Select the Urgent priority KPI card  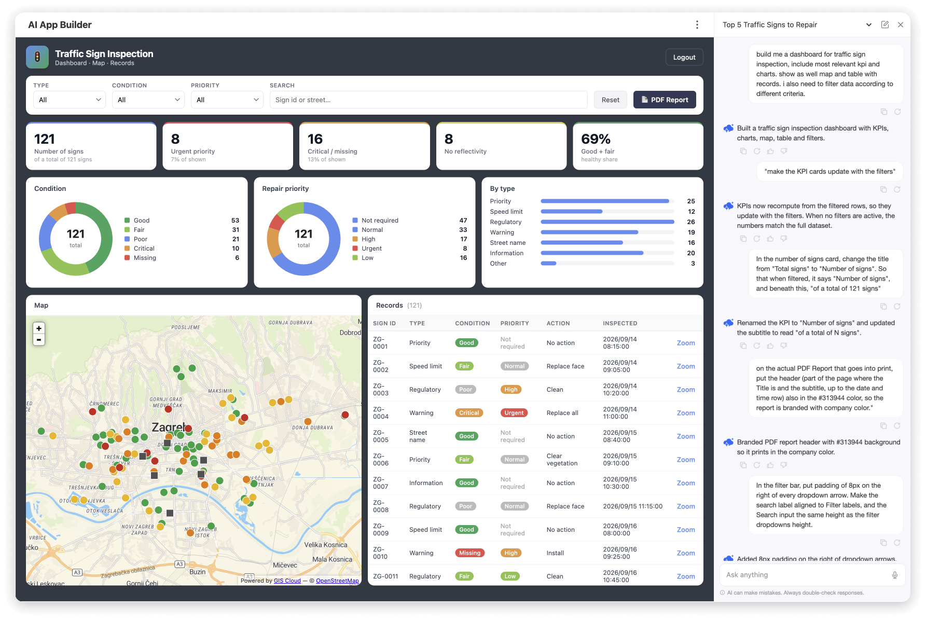click(x=228, y=146)
